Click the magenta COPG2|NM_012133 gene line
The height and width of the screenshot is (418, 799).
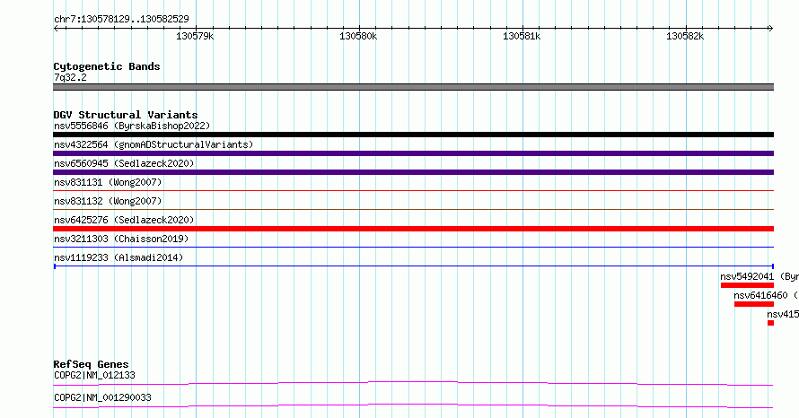[413, 383]
